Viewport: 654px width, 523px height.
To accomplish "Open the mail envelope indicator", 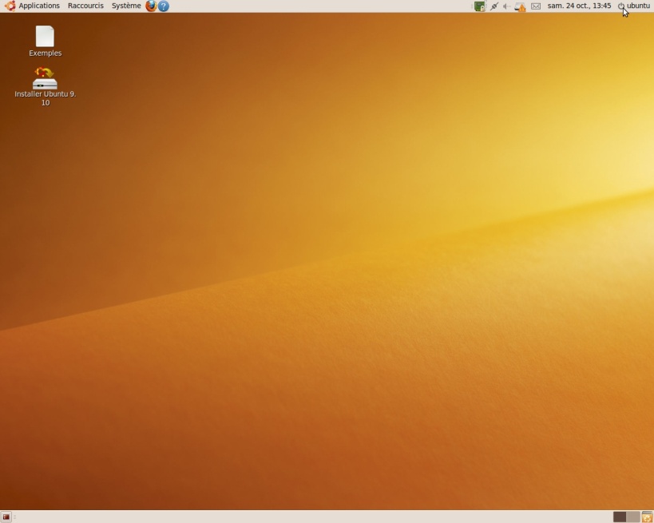I will [x=536, y=6].
